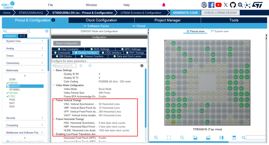The width and height of the screenshot is (269, 145).
Task: Open the Pinout dropdown menu
Action: [139, 26]
